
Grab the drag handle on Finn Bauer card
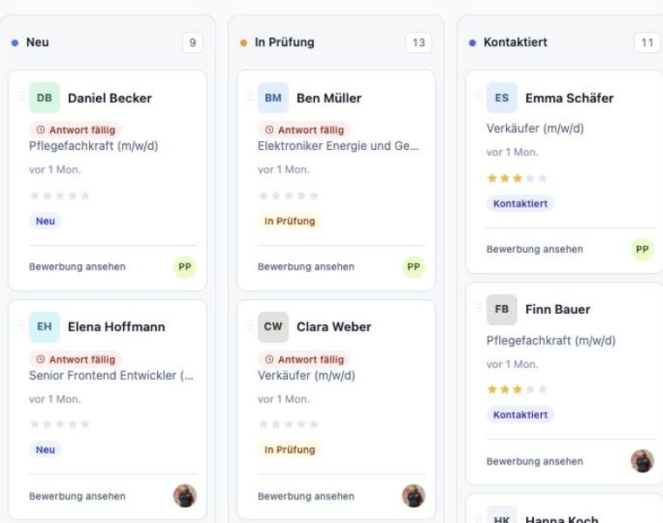tap(479, 308)
